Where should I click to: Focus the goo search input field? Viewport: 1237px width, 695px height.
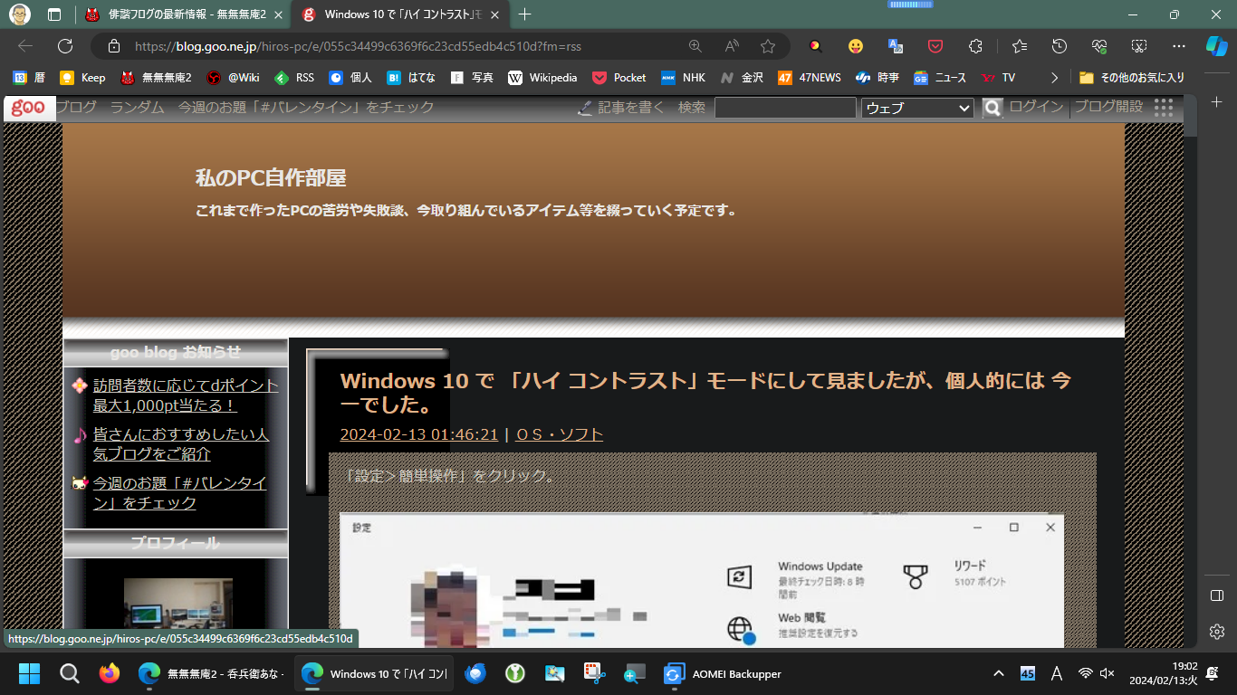tap(785, 108)
